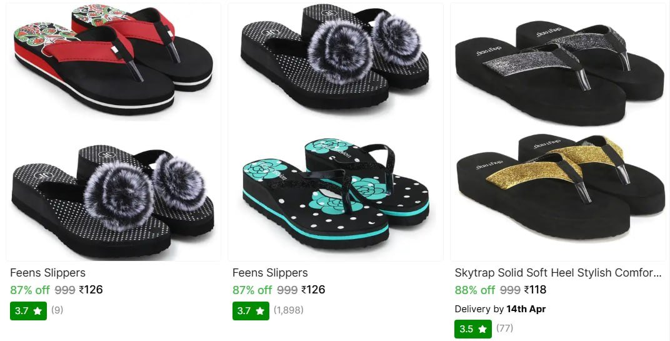View the (9) reviews count

tap(57, 310)
